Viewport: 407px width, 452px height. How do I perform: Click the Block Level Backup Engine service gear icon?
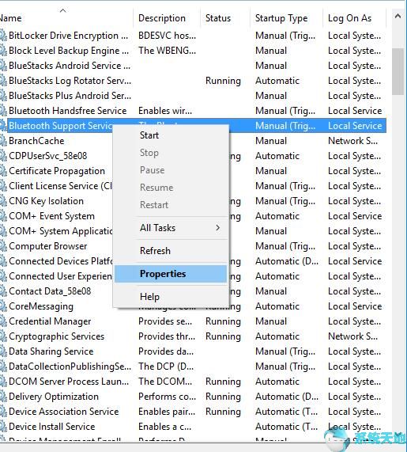[x=3, y=51]
